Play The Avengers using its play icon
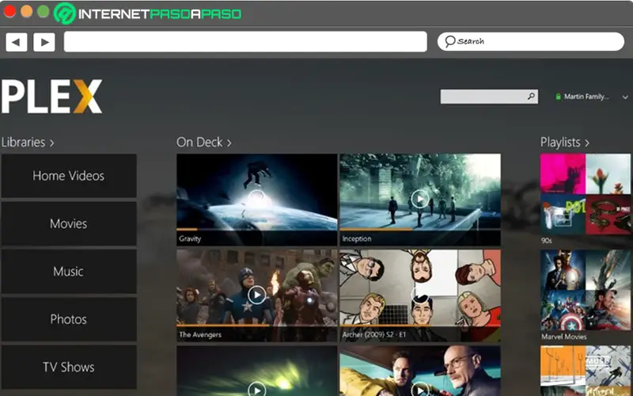Image resolution: width=633 pixels, height=396 pixels. (x=256, y=295)
